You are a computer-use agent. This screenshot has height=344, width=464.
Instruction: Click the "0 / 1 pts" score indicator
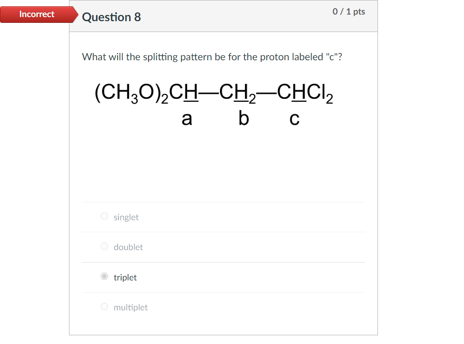pyautogui.click(x=349, y=12)
